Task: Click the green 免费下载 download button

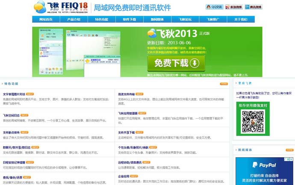Action: [x=176, y=63]
